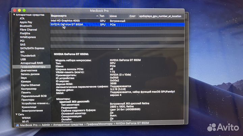Click MacBook Pro — Admin in path bar
This screenshot has width=243, height=136.
tap(35, 125)
